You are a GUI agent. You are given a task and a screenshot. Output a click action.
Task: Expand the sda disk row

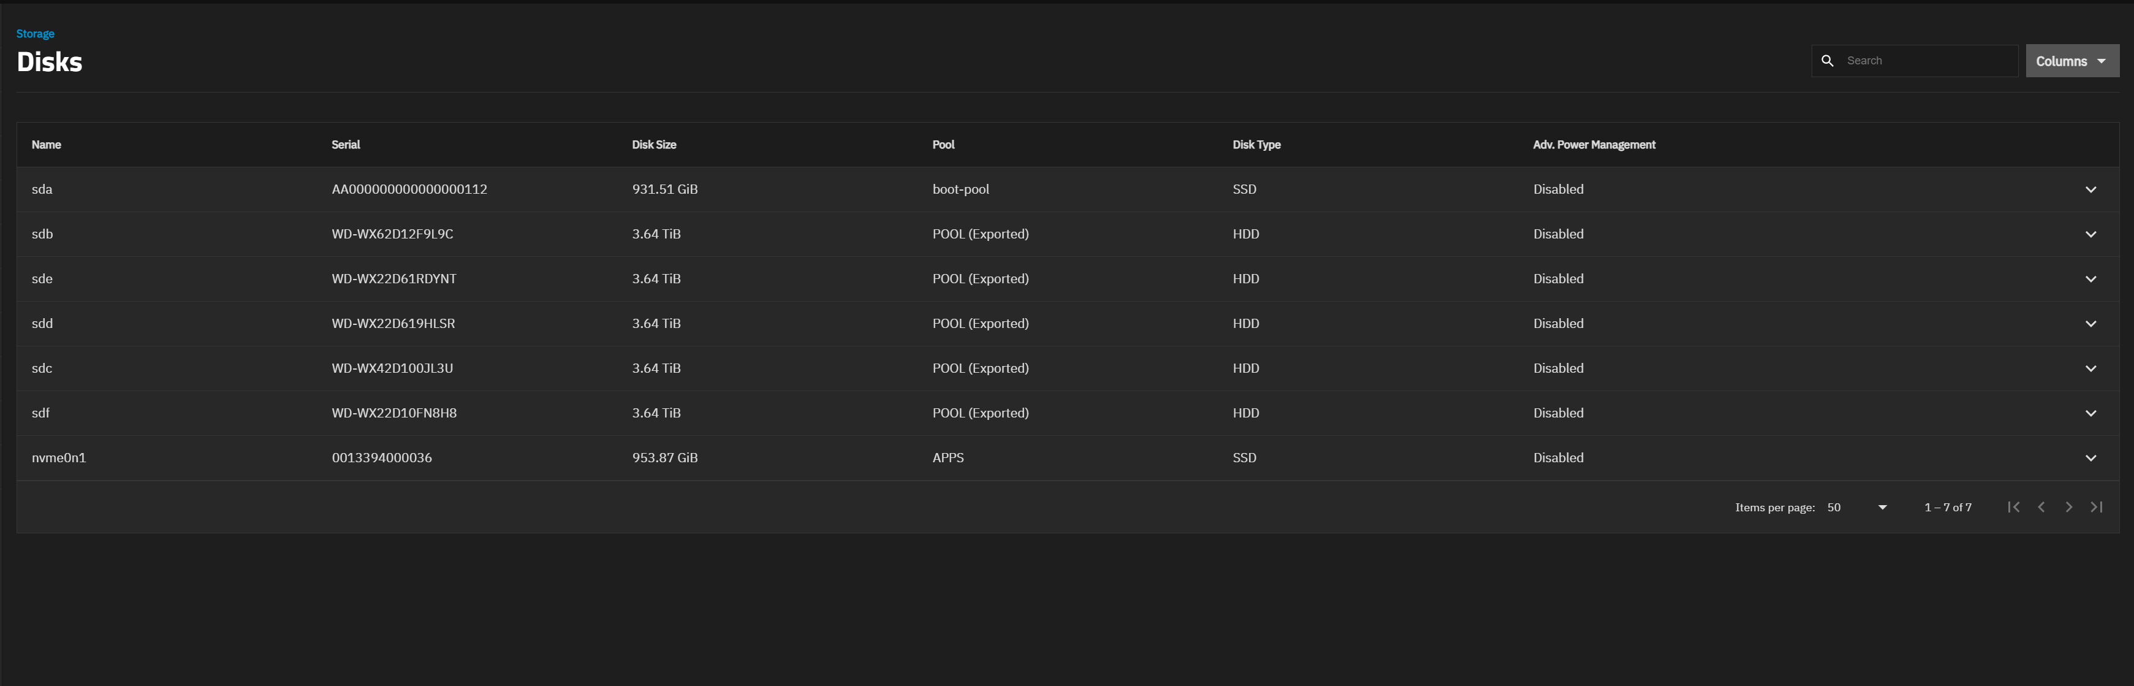2090,189
